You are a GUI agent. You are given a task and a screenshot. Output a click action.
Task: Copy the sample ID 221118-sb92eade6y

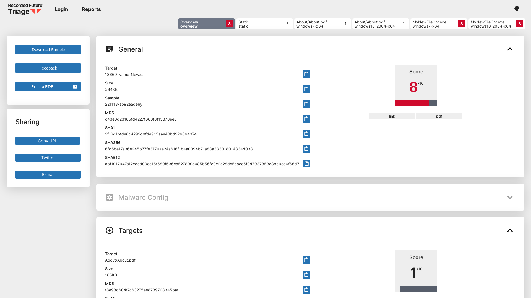[306, 104]
